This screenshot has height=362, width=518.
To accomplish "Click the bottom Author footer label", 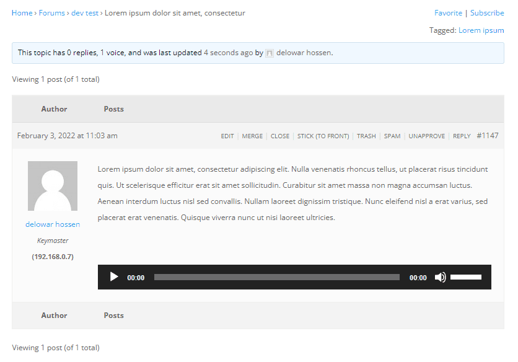I will coord(54,316).
